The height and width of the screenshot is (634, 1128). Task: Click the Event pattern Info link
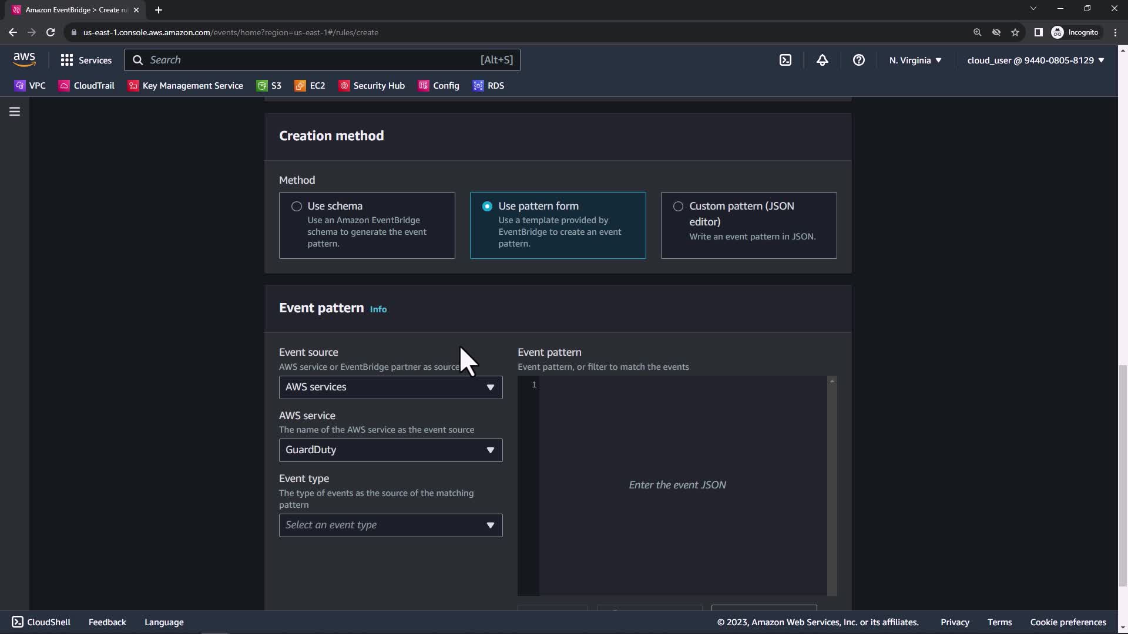(x=378, y=309)
